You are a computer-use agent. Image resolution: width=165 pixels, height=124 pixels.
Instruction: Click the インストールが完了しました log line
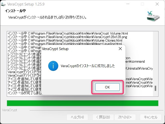pos(25,93)
